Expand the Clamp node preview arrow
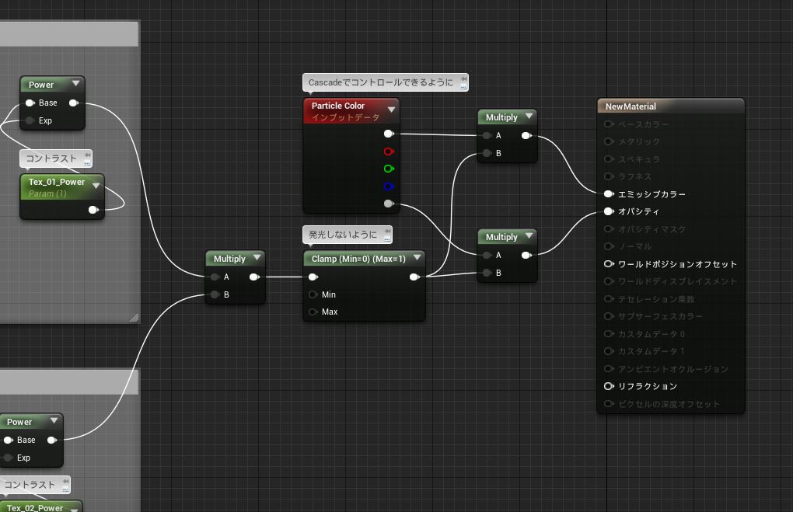The image size is (793, 512). coord(417,257)
